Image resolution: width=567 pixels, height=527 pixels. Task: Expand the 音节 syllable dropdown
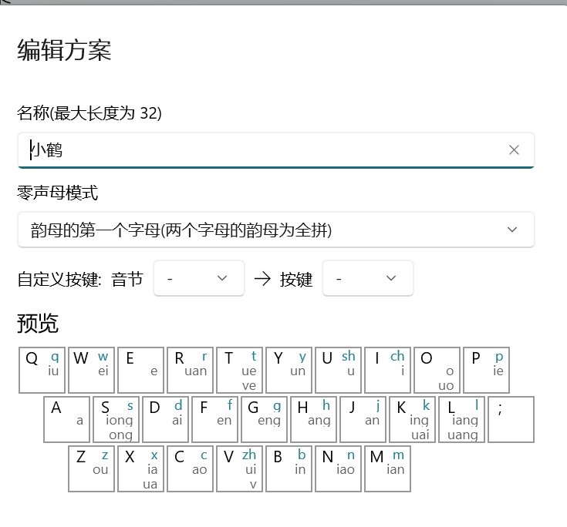[x=199, y=278]
